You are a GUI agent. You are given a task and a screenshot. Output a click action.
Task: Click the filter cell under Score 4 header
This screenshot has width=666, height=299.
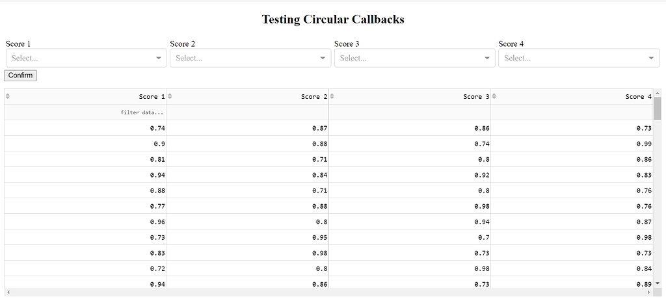(x=572, y=112)
